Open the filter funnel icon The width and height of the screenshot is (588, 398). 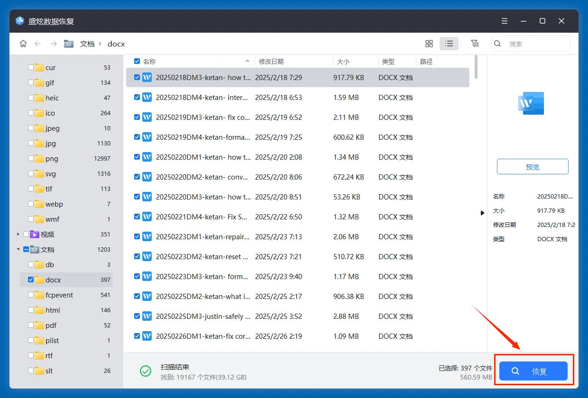475,44
